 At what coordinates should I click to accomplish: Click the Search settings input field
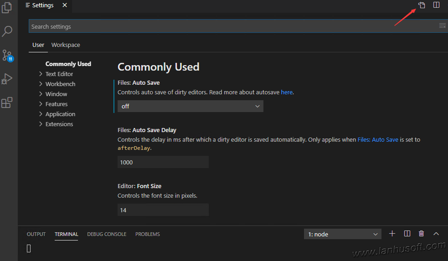[x=232, y=26]
